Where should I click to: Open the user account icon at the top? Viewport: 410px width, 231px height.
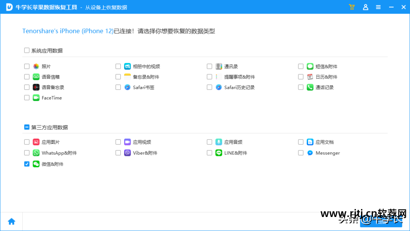[365, 7]
